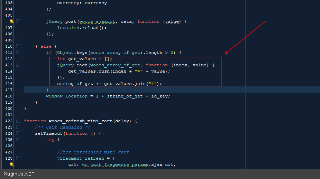The height and width of the screenshot is (179, 320).
Task: Place cursor on location.reload() call
Action: point(82,28)
